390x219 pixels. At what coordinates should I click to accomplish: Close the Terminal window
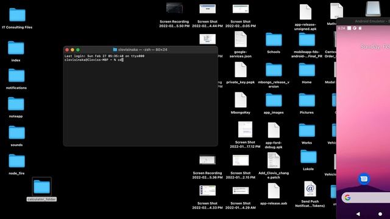pos(67,50)
